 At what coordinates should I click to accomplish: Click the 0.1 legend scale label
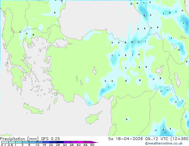pos(3,145)
